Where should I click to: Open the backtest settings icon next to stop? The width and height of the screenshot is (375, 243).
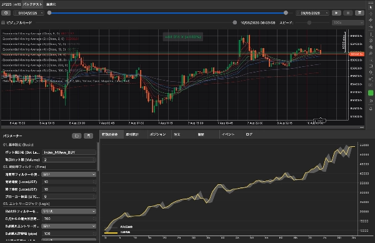[x=359, y=13]
